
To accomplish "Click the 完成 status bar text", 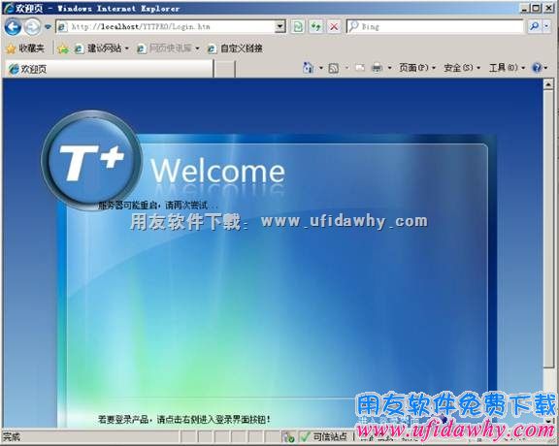I will click(12, 436).
